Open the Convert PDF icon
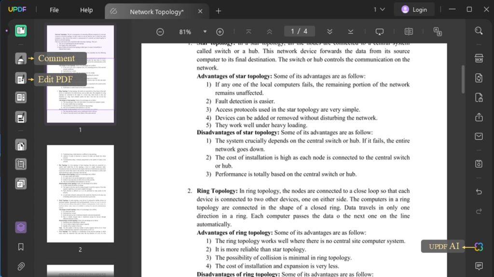Screen dimensions: 494x277 click(x=479, y=78)
